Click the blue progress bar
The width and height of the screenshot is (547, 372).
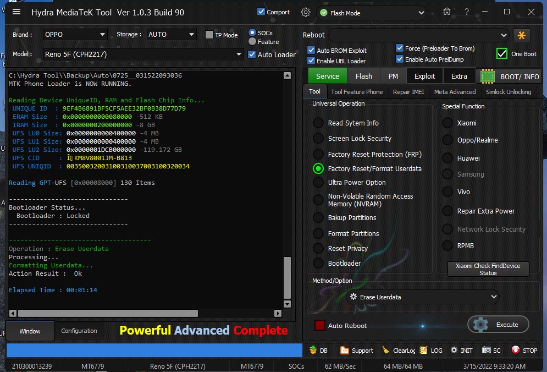(x=154, y=351)
